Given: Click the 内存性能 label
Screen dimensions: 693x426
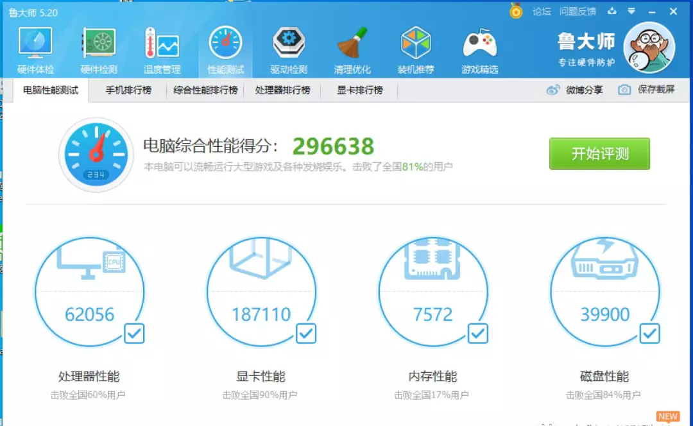Looking at the screenshot, I should 432,377.
